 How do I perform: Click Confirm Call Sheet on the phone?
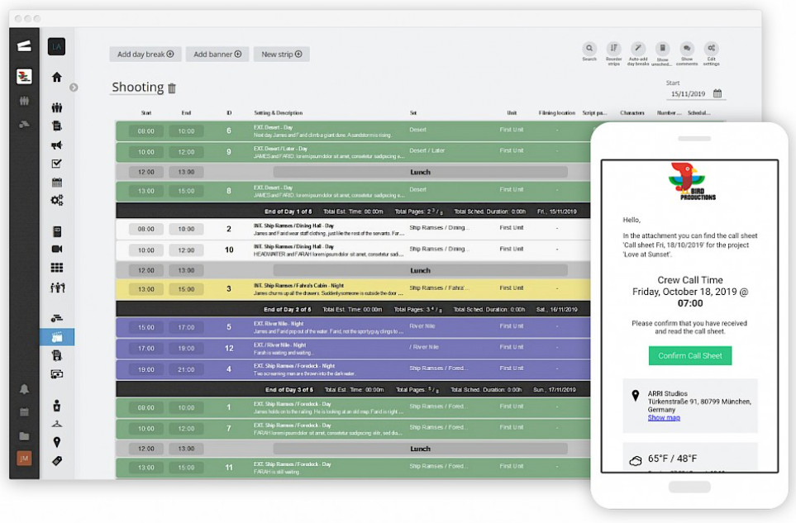click(690, 355)
